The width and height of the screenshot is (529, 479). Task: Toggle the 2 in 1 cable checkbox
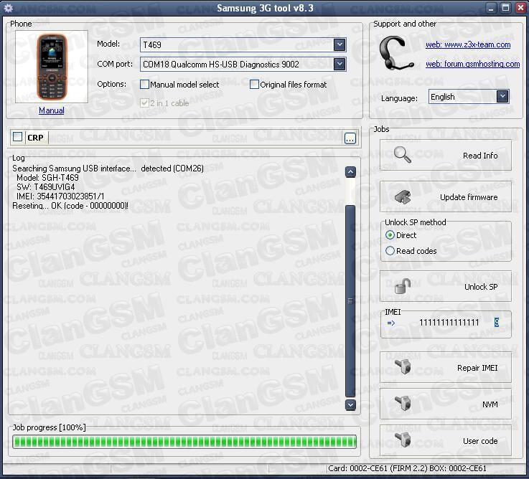(144, 103)
